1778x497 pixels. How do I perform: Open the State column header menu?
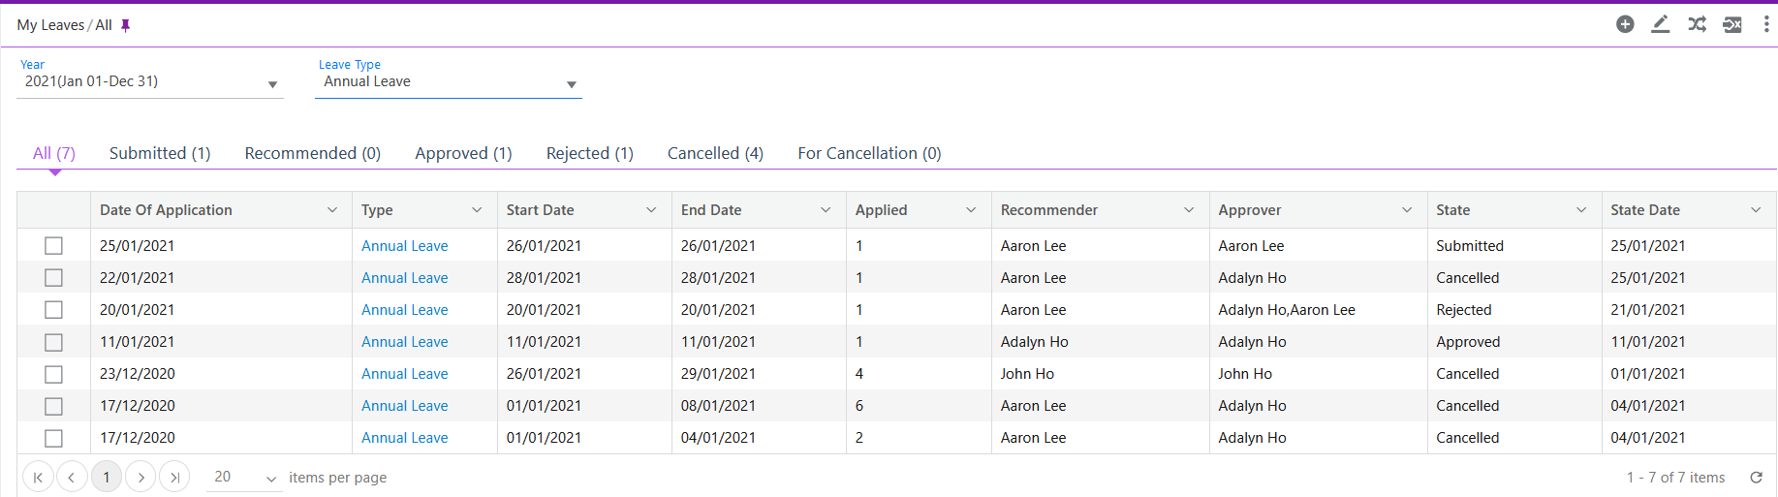(x=1580, y=210)
